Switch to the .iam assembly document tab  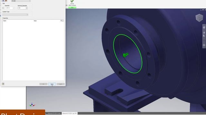54,113
